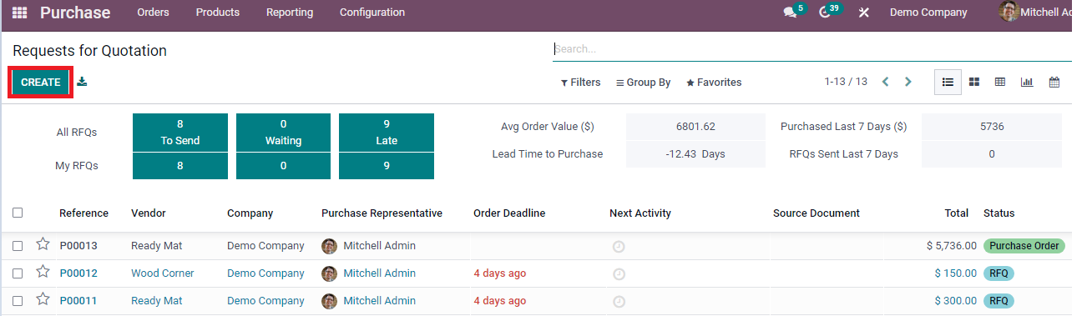Switch to calendar view
This screenshot has width=1092, height=316.
click(x=1054, y=82)
